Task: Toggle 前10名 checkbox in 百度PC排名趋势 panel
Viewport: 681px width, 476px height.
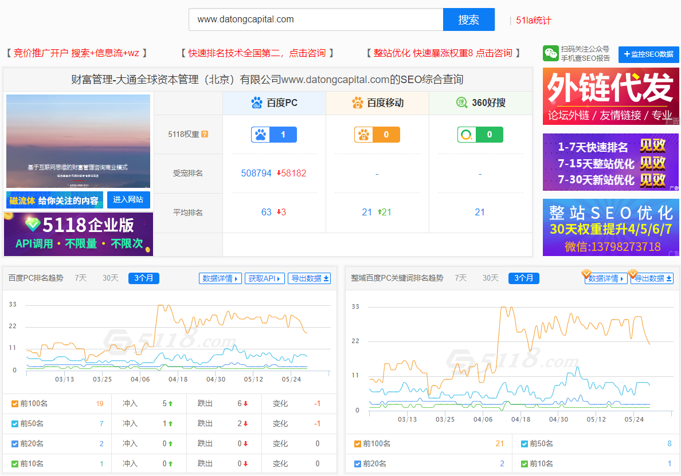Action: pyautogui.click(x=15, y=464)
